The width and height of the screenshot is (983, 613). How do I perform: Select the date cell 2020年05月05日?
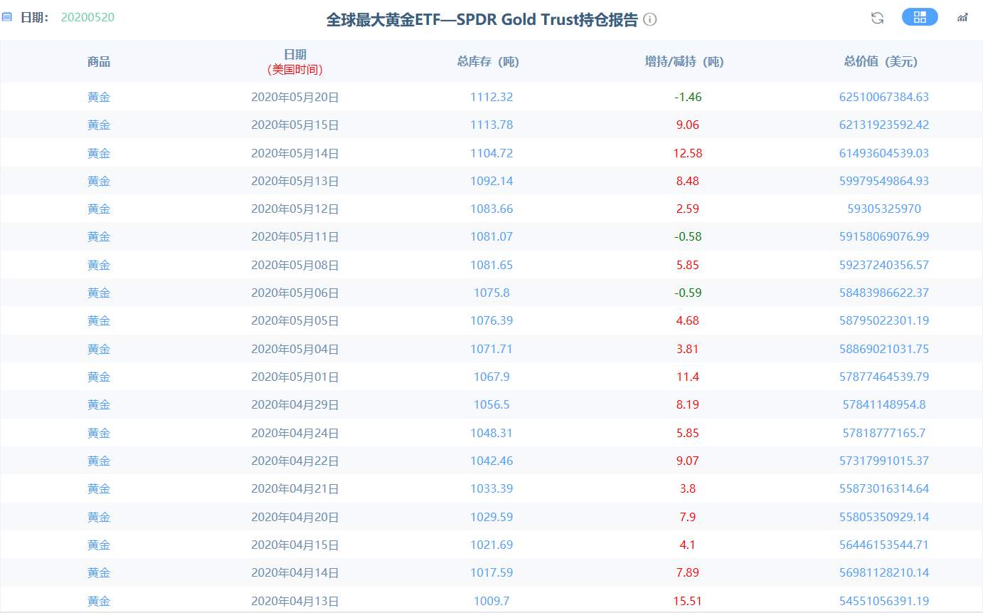[x=295, y=320]
